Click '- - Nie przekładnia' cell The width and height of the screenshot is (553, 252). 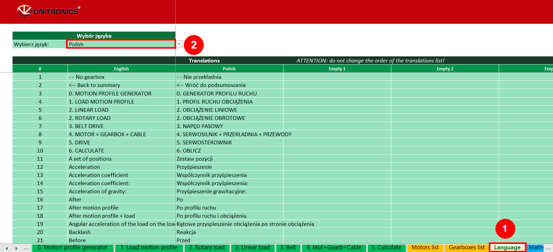point(229,77)
